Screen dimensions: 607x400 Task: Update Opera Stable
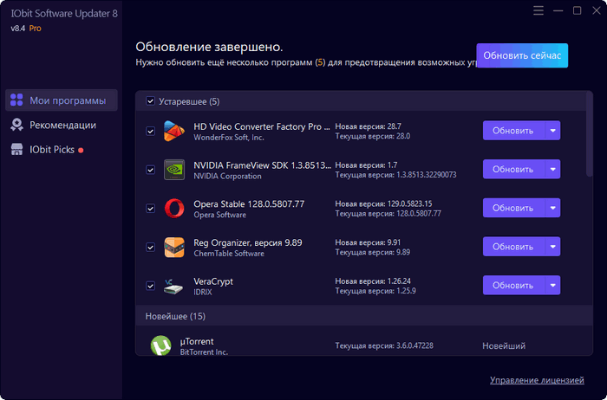tap(513, 208)
